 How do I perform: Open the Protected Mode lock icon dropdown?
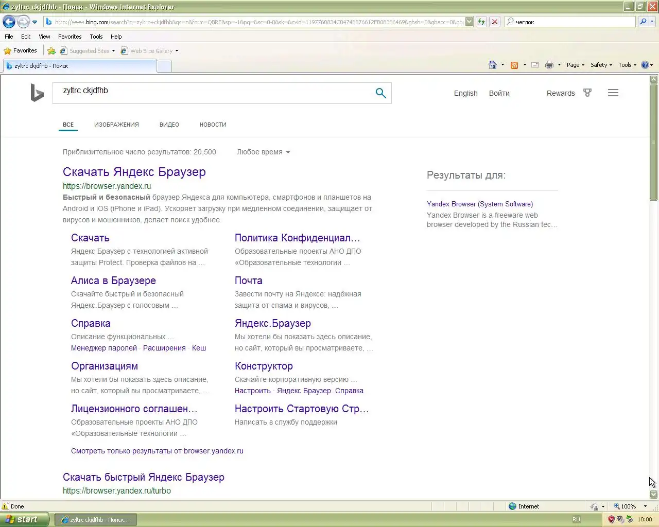click(597, 506)
